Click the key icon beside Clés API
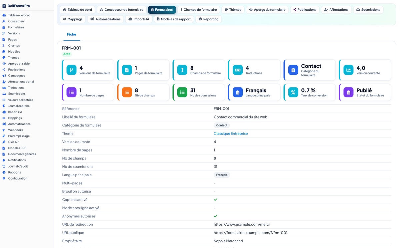The image size is (400, 248). tap(4, 142)
